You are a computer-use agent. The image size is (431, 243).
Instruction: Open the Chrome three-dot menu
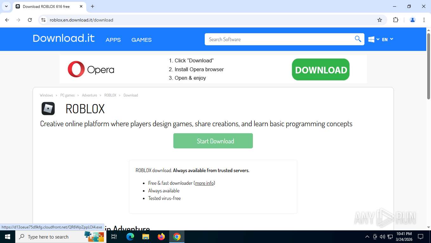pyautogui.click(x=424, y=20)
